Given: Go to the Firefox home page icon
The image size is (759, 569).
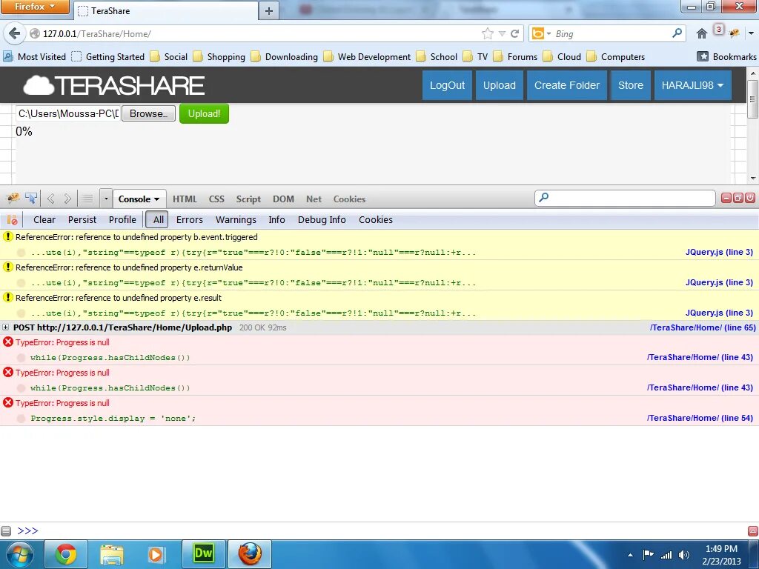Looking at the screenshot, I should tap(701, 33).
